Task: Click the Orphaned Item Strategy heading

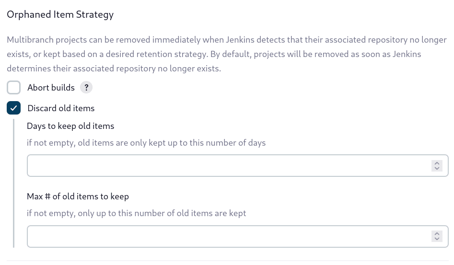Action: click(x=60, y=14)
